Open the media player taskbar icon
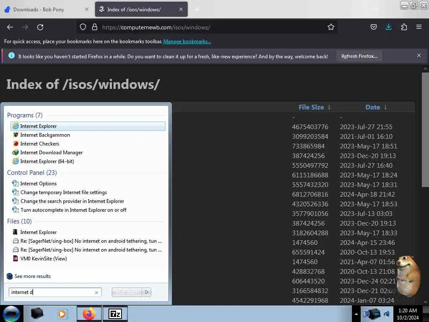Image resolution: width=429 pixels, height=322 pixels. pos(62,314)
